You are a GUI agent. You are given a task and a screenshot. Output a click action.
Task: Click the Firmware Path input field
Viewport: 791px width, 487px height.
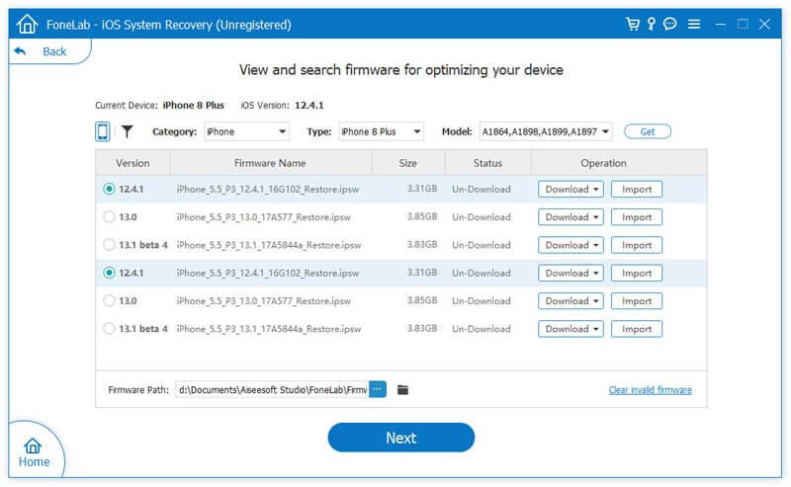[273, 389]
